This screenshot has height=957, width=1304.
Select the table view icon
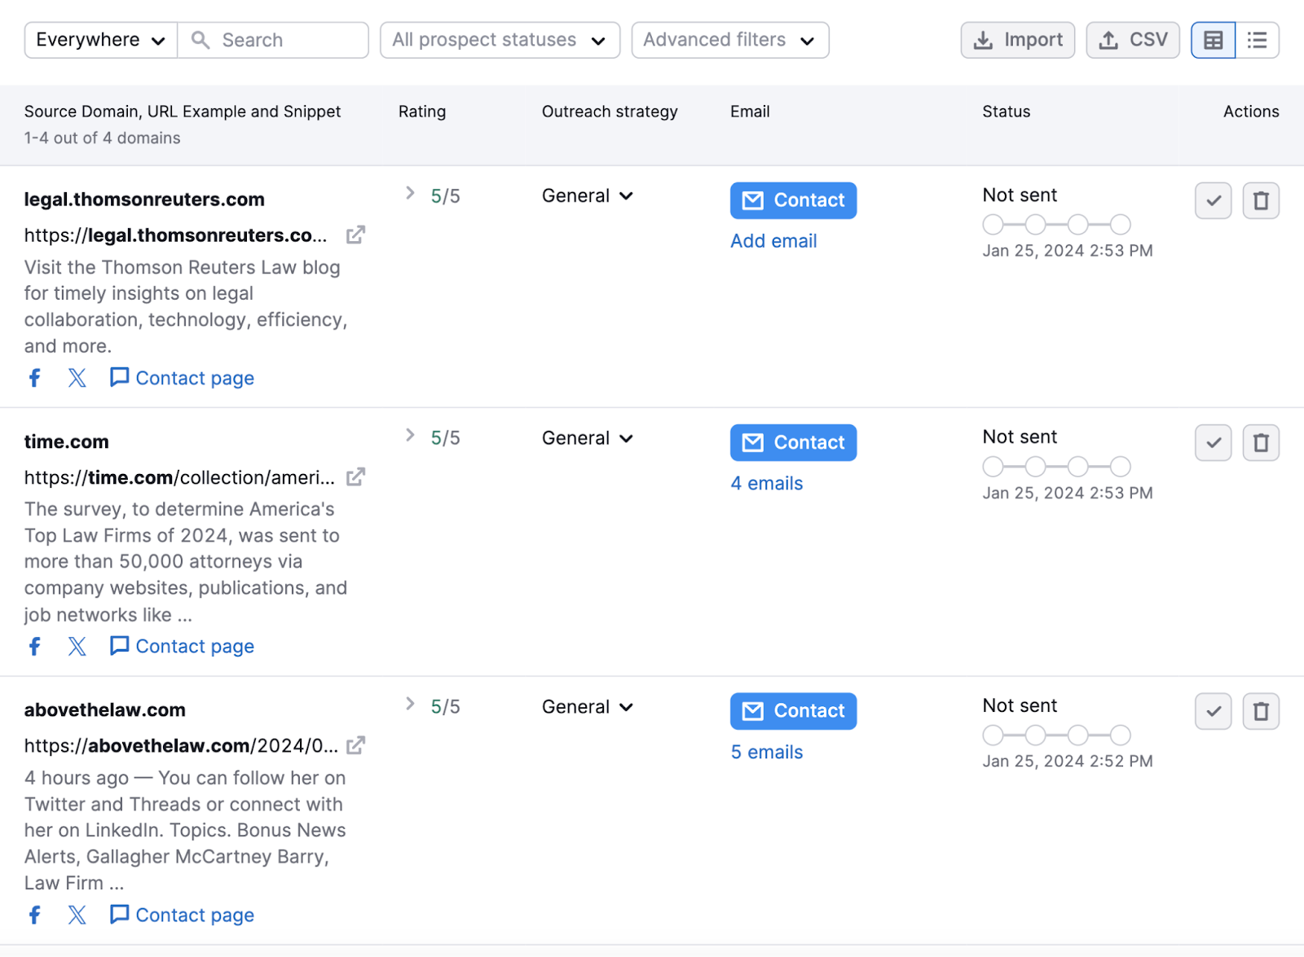1213,39
